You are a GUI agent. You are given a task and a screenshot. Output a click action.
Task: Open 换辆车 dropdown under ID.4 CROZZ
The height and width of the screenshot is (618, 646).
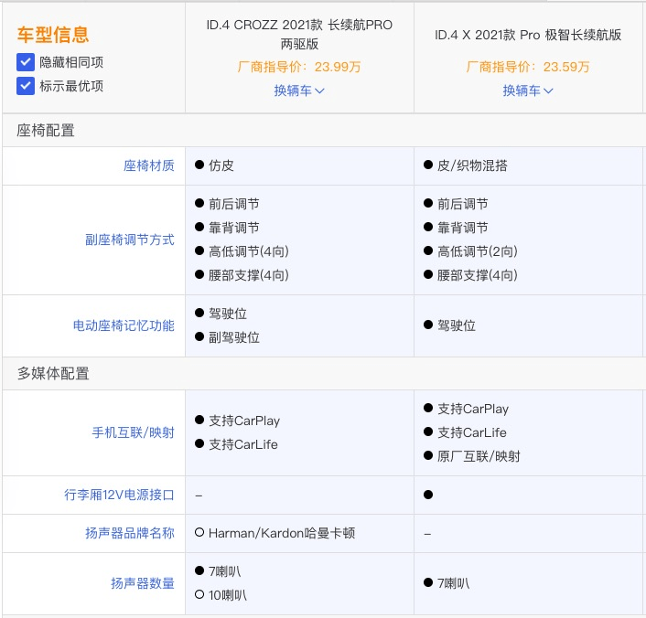(299, 91)
